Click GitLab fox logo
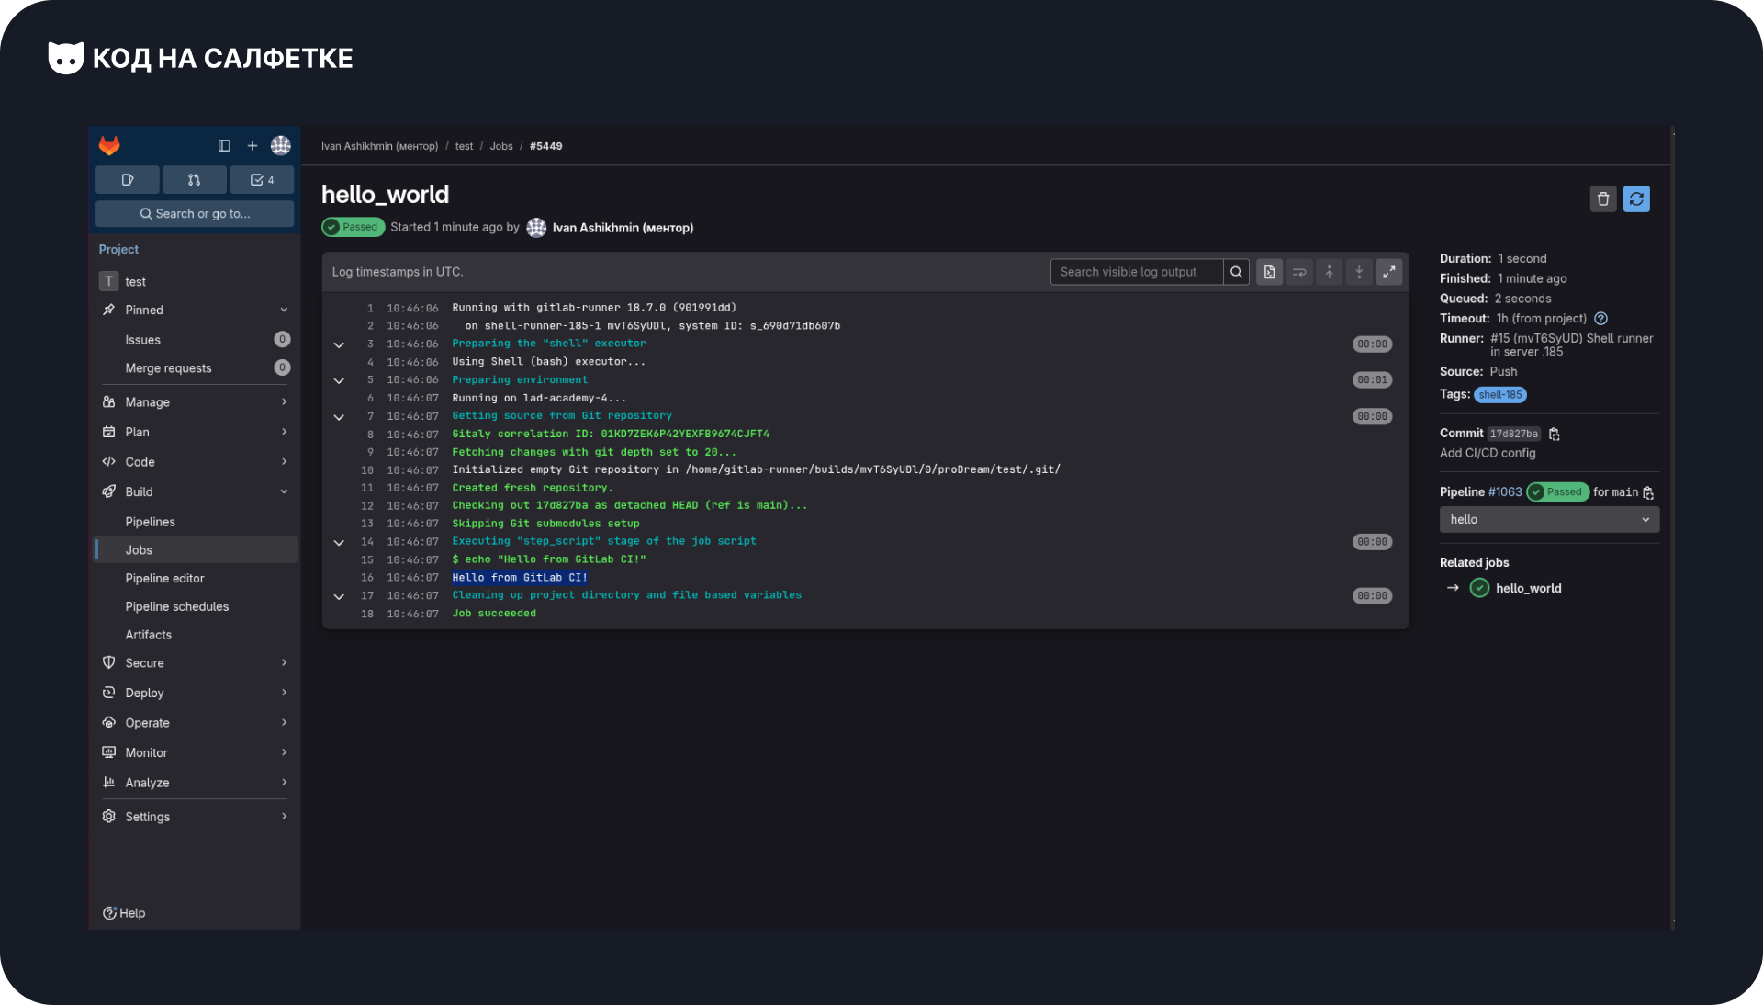Image resolution: width=1763 pixels, height=1005 pixels. click(x=109, y=145)
